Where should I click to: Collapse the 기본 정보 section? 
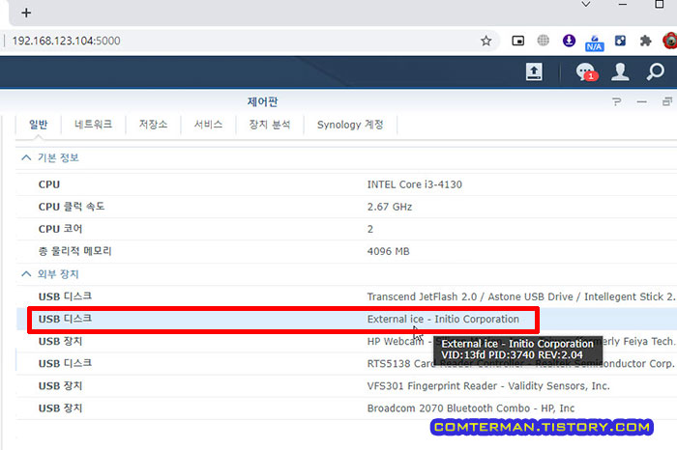tap(26, 157)
